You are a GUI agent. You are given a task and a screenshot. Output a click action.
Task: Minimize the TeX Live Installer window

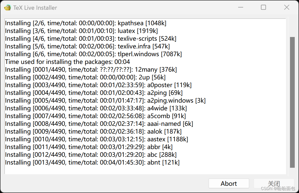pyautogui.click(x=241, y=7)
